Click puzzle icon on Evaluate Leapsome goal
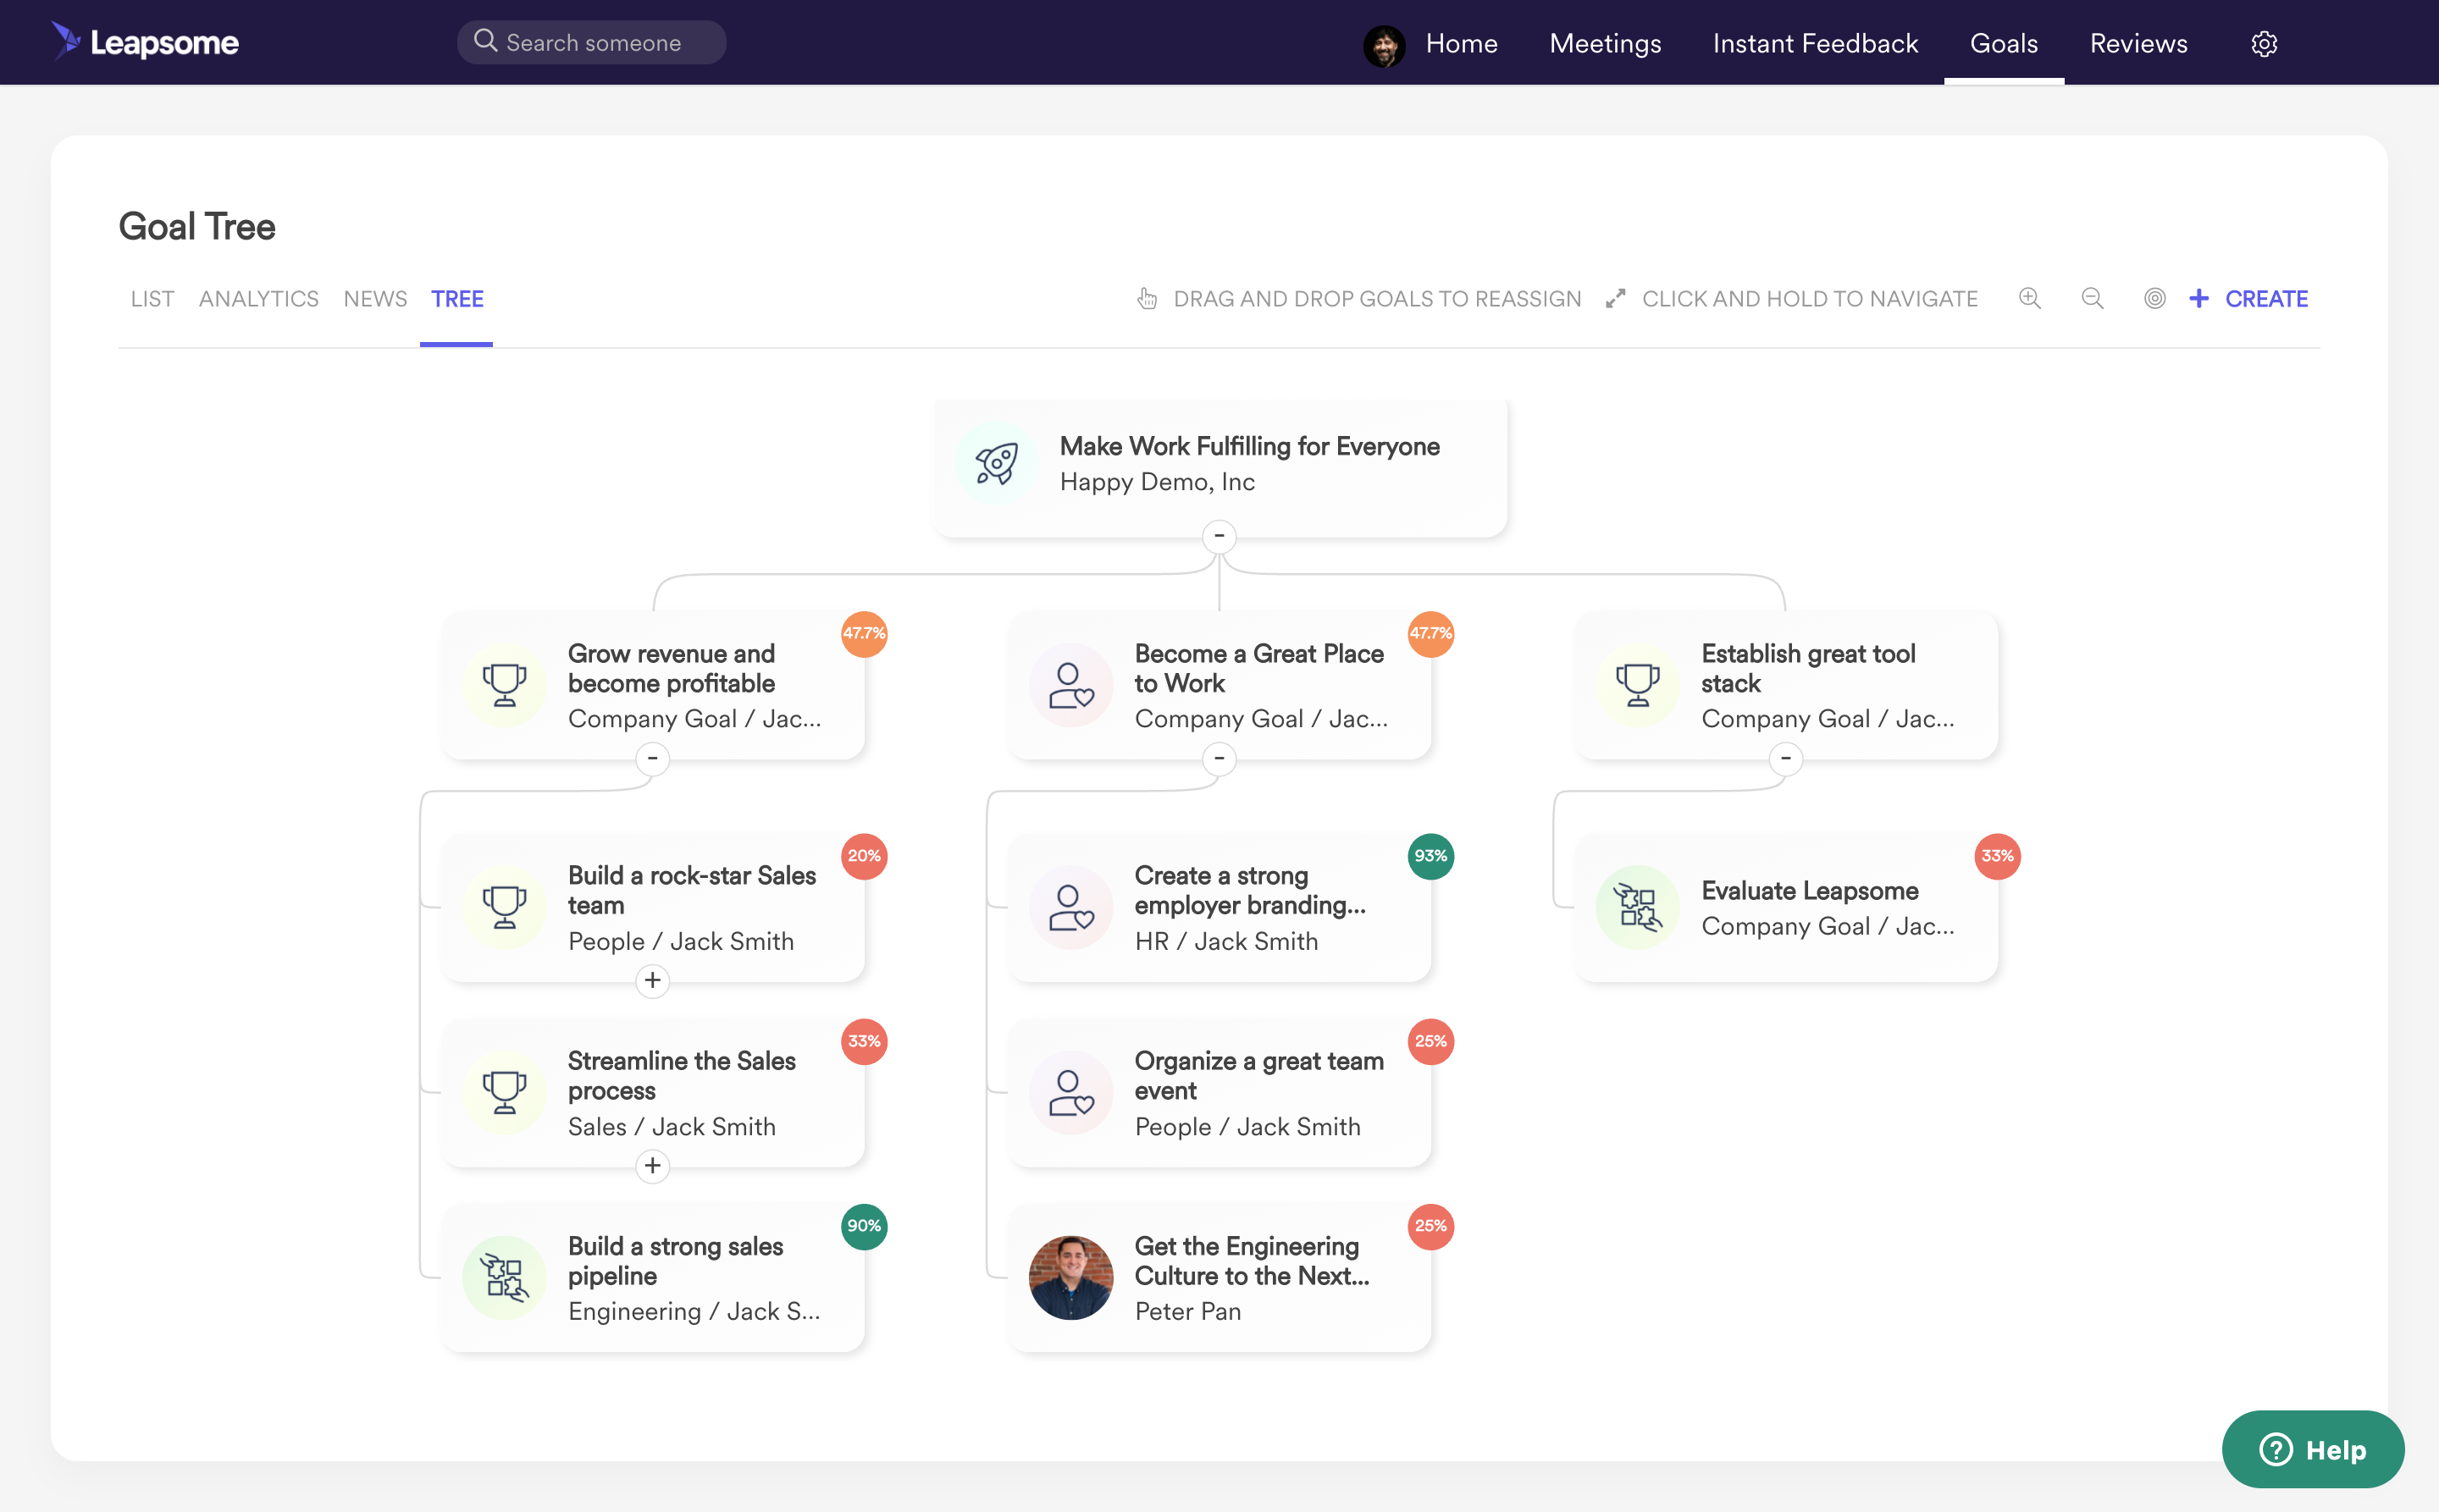The image size is (2439, 1512). [1638, 907]
